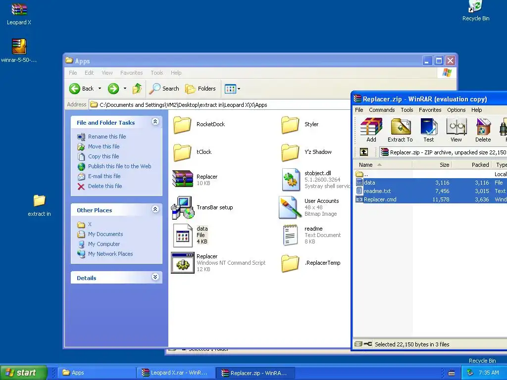Click the View icon in WinRAR toolbar
The height and width of the screenshot is (380, 507).
tap(456, 130)
